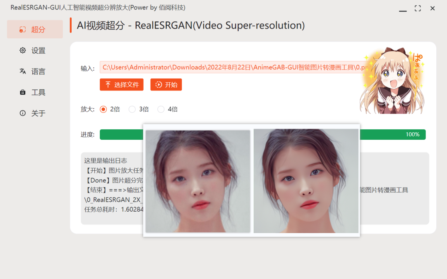447x279 pixels.
Task: Click the 超分 sidebar icon
Action: click(22, 29)
